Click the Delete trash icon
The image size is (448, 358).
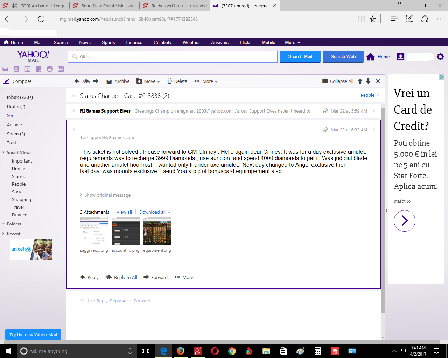click(170, 81)
